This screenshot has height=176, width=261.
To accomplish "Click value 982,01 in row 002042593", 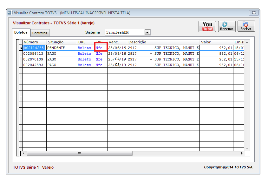I will click(x=216, y=65).
